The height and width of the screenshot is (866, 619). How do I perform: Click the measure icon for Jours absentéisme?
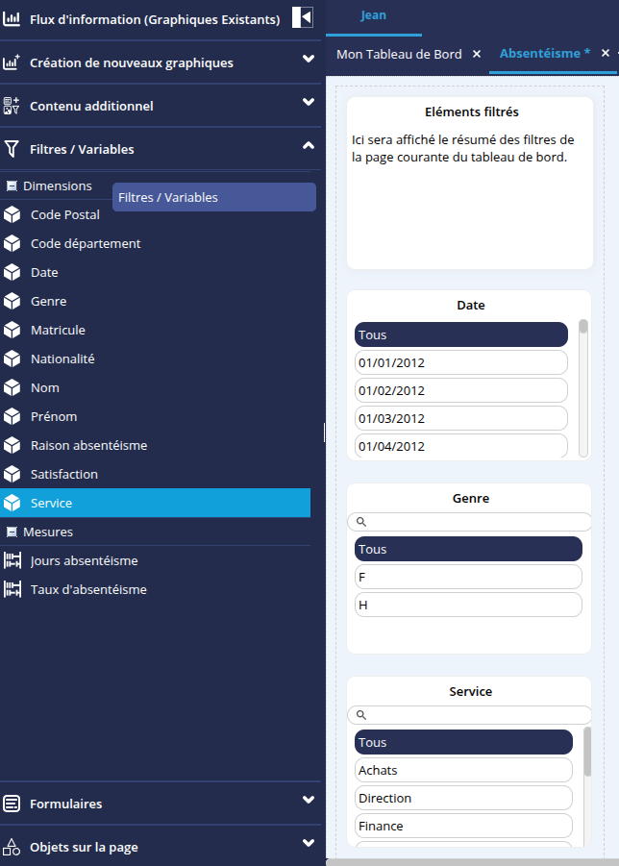point(12,561)
